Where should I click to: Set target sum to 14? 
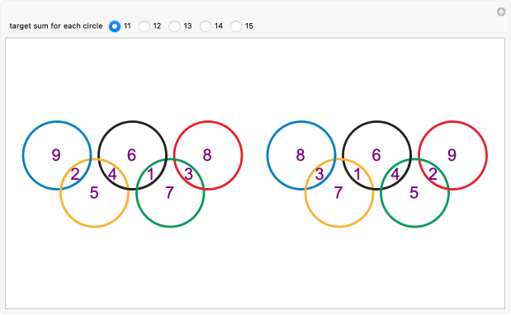[206, 26]
